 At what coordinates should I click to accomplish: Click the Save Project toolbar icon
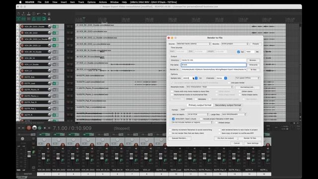point(29,14)
